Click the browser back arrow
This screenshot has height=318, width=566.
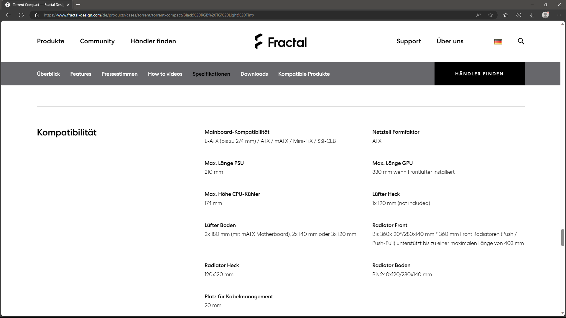click(x=8, y=15)
